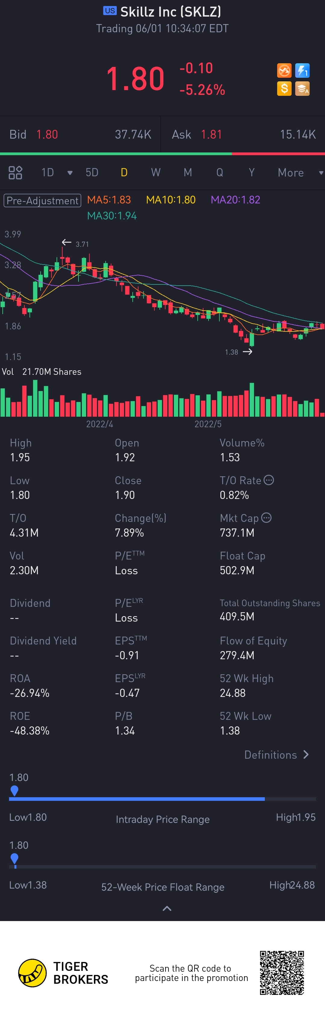The height and width of the screenshot is (1025, 325).
Task: Collapse the stock details panel
Action: pyautogui.click(x=167, y=908)
